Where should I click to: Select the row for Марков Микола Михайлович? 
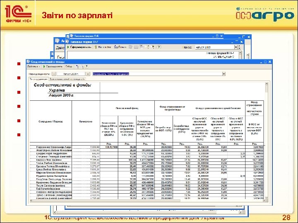point(147,173)
